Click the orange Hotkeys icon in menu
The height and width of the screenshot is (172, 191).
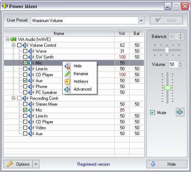tap(67, 82)
